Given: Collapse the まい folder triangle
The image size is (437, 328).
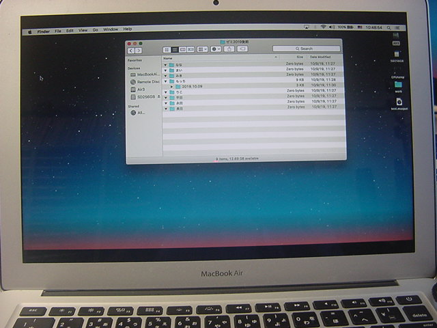Looking at the screenshot, I should [165, 70].
